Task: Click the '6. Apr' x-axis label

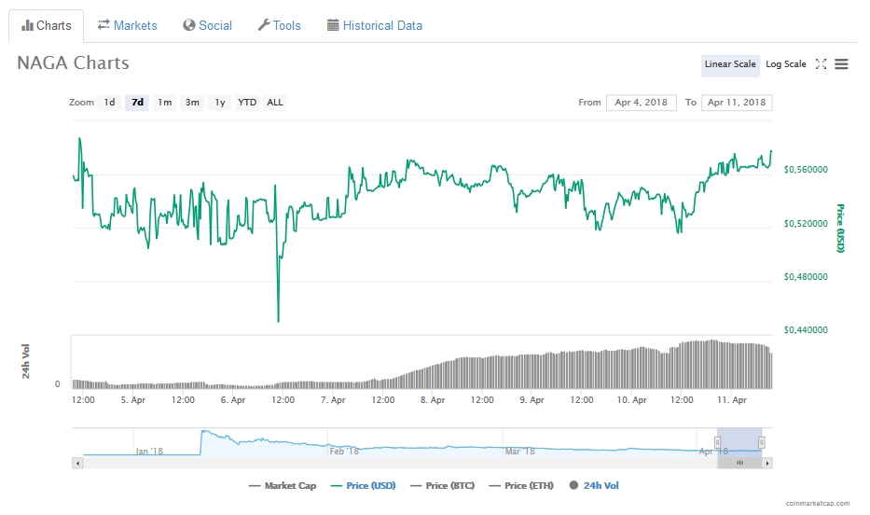Action: point(233,400)
